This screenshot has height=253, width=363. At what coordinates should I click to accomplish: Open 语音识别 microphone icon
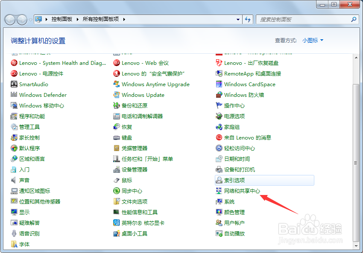tap(14, 233)
